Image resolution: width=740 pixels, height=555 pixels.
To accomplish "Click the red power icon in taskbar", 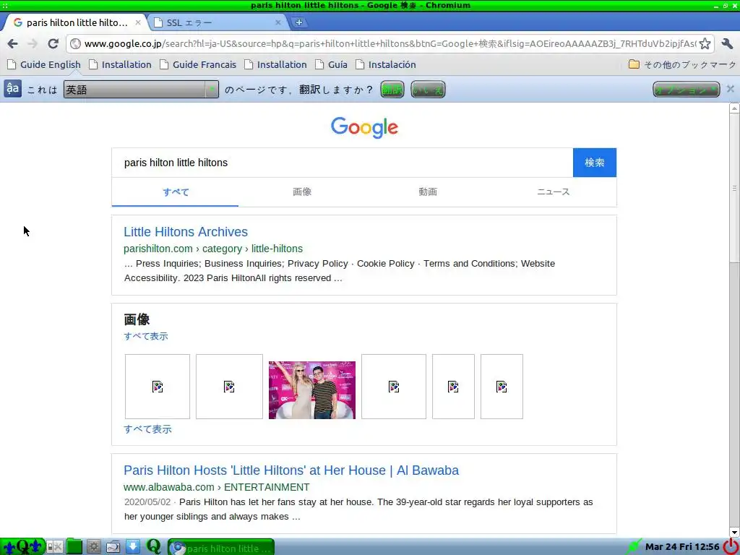I will point(731,546).
